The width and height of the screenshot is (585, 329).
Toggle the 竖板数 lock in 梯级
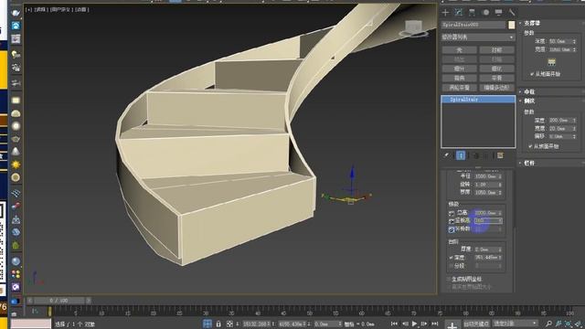click(452, 229)
